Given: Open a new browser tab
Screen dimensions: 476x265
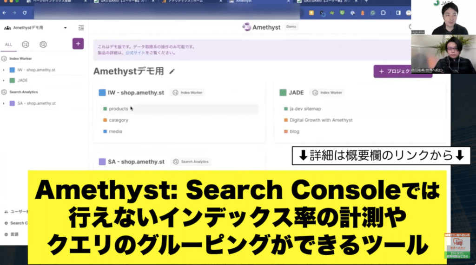Looking at the screenshot, I should tap(366, 1).
